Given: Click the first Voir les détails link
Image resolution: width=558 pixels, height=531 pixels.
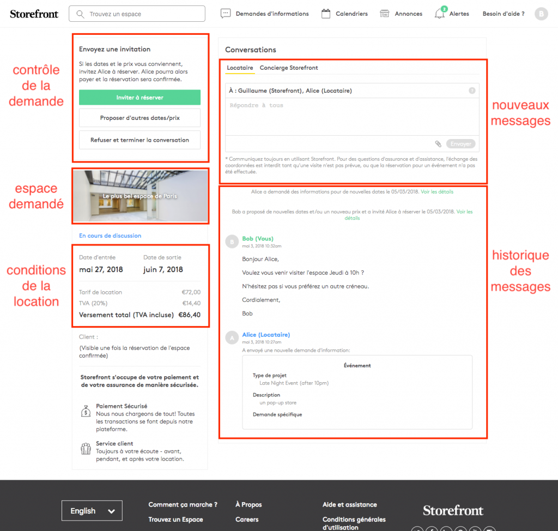Looking at the screenshot, I should click(x=437, y=192).
